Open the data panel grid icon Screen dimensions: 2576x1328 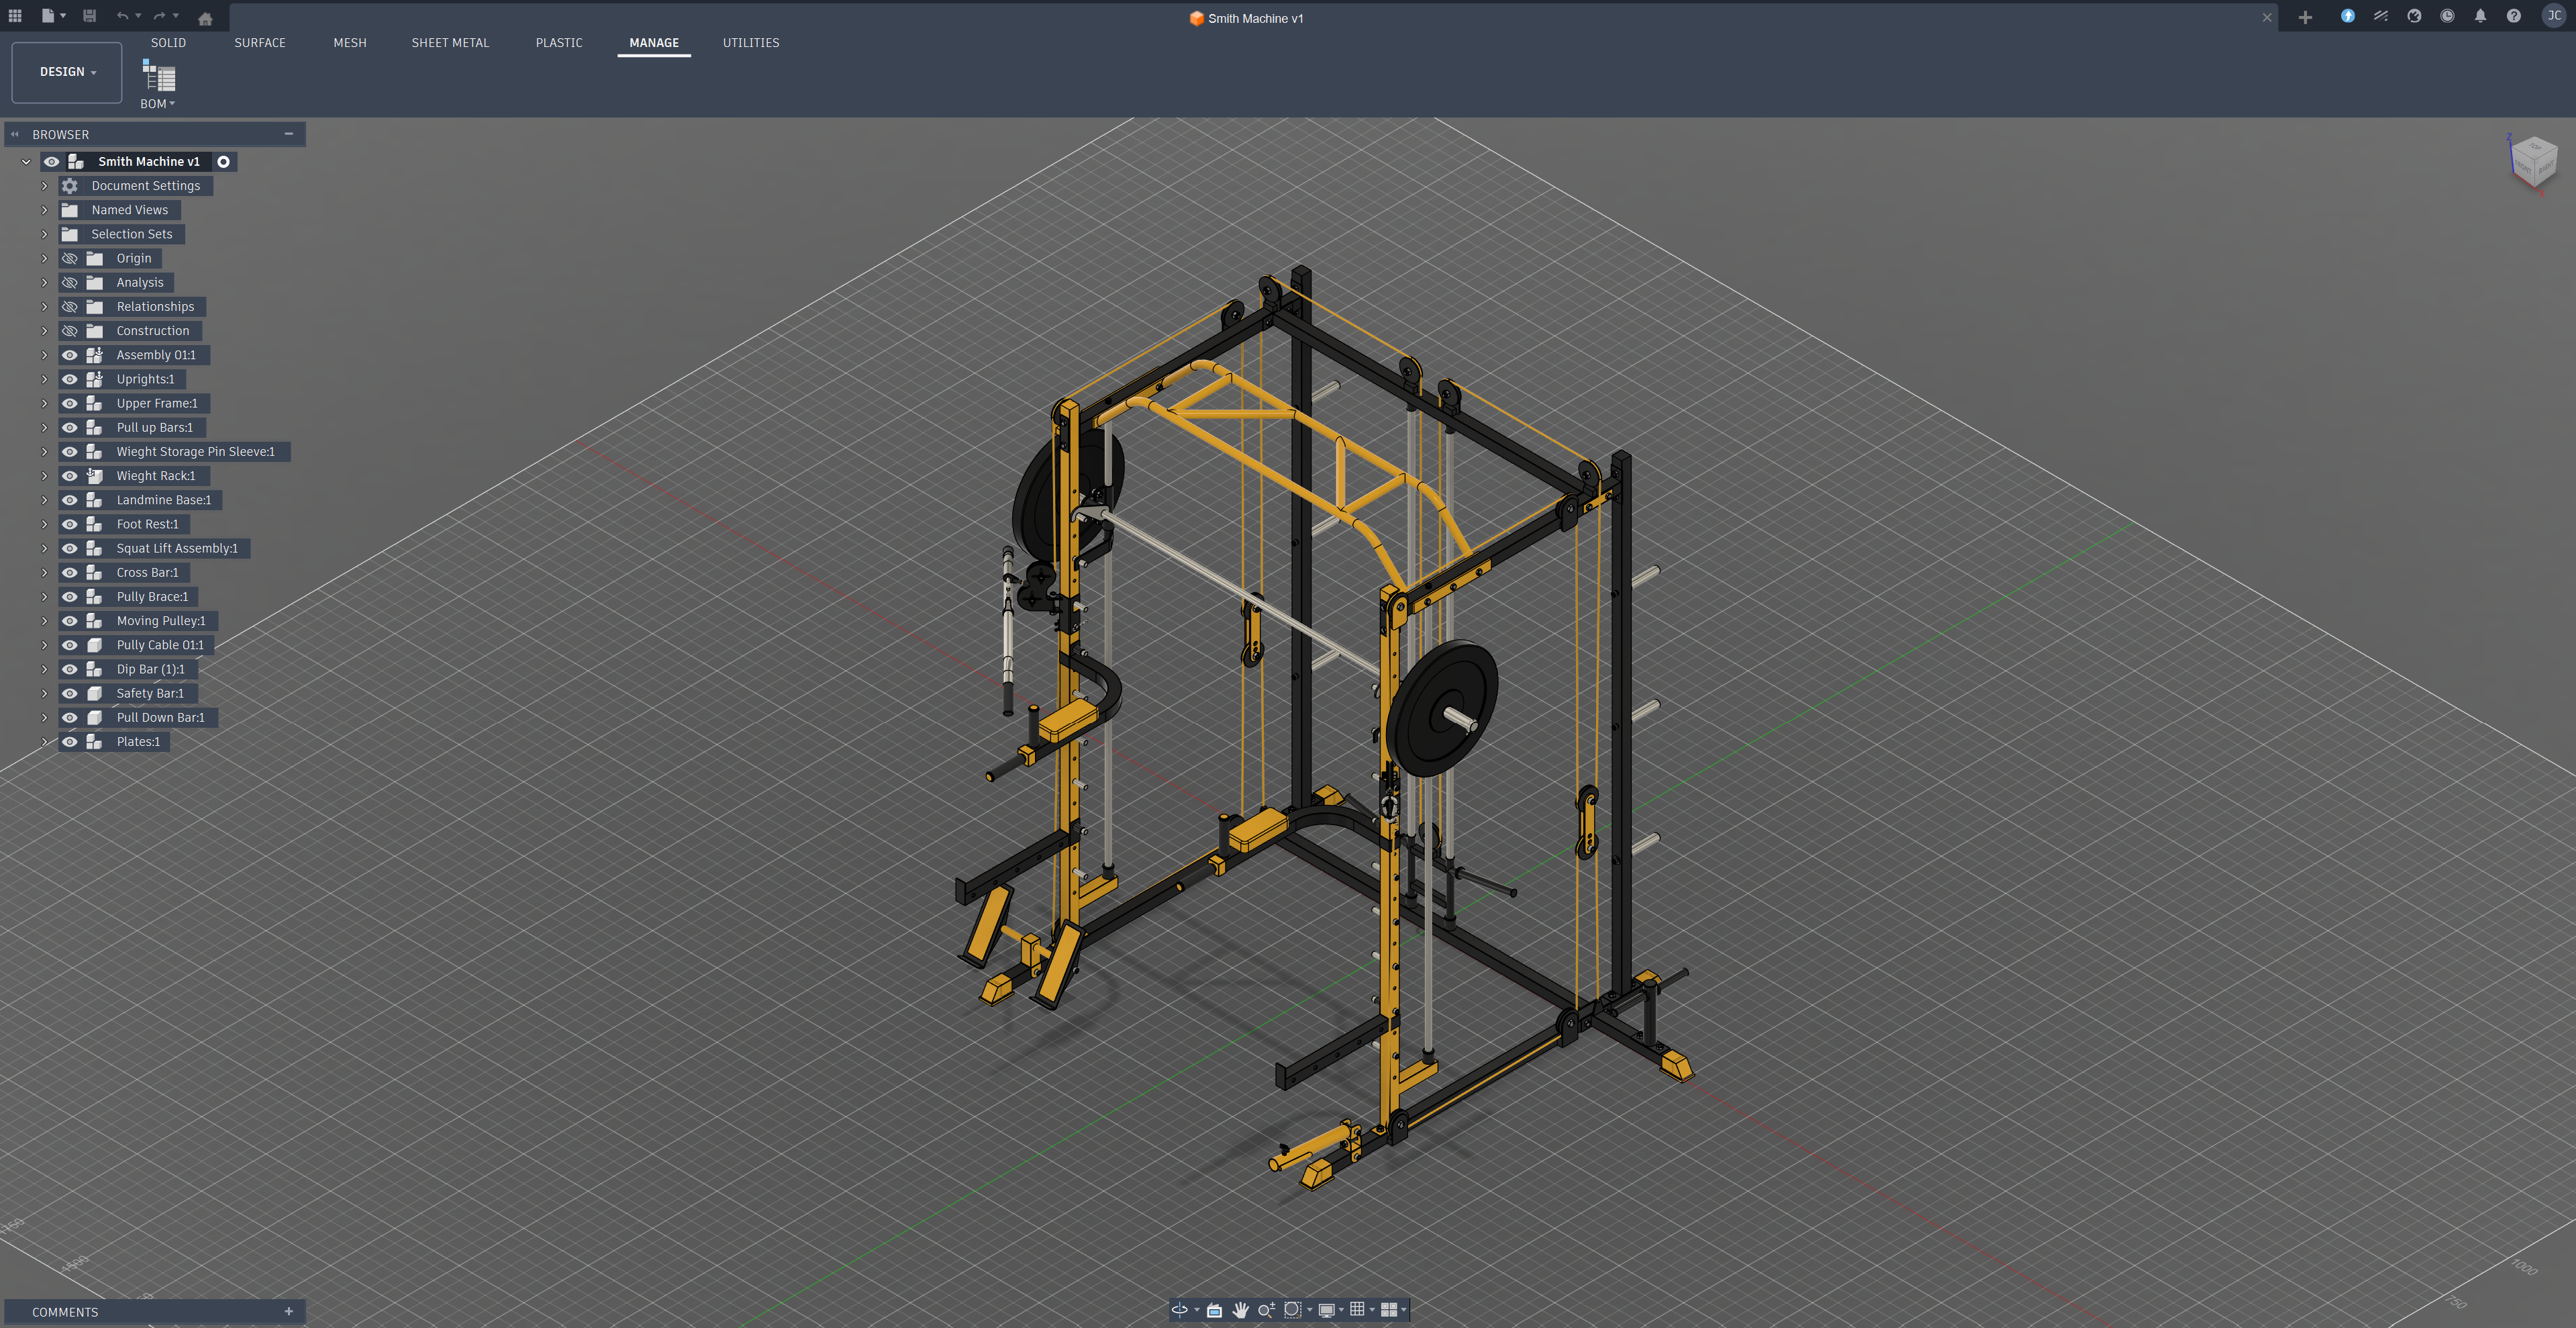click(15, 16)
